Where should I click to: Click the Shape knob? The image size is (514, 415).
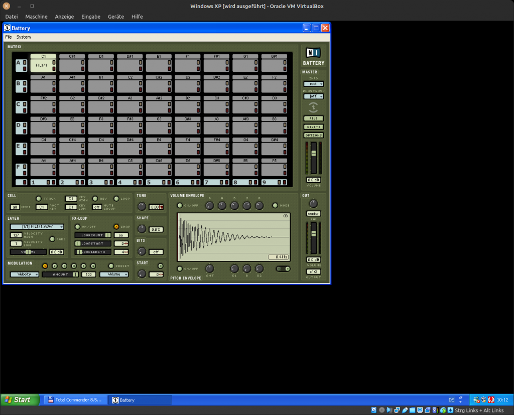click(142, 229)
